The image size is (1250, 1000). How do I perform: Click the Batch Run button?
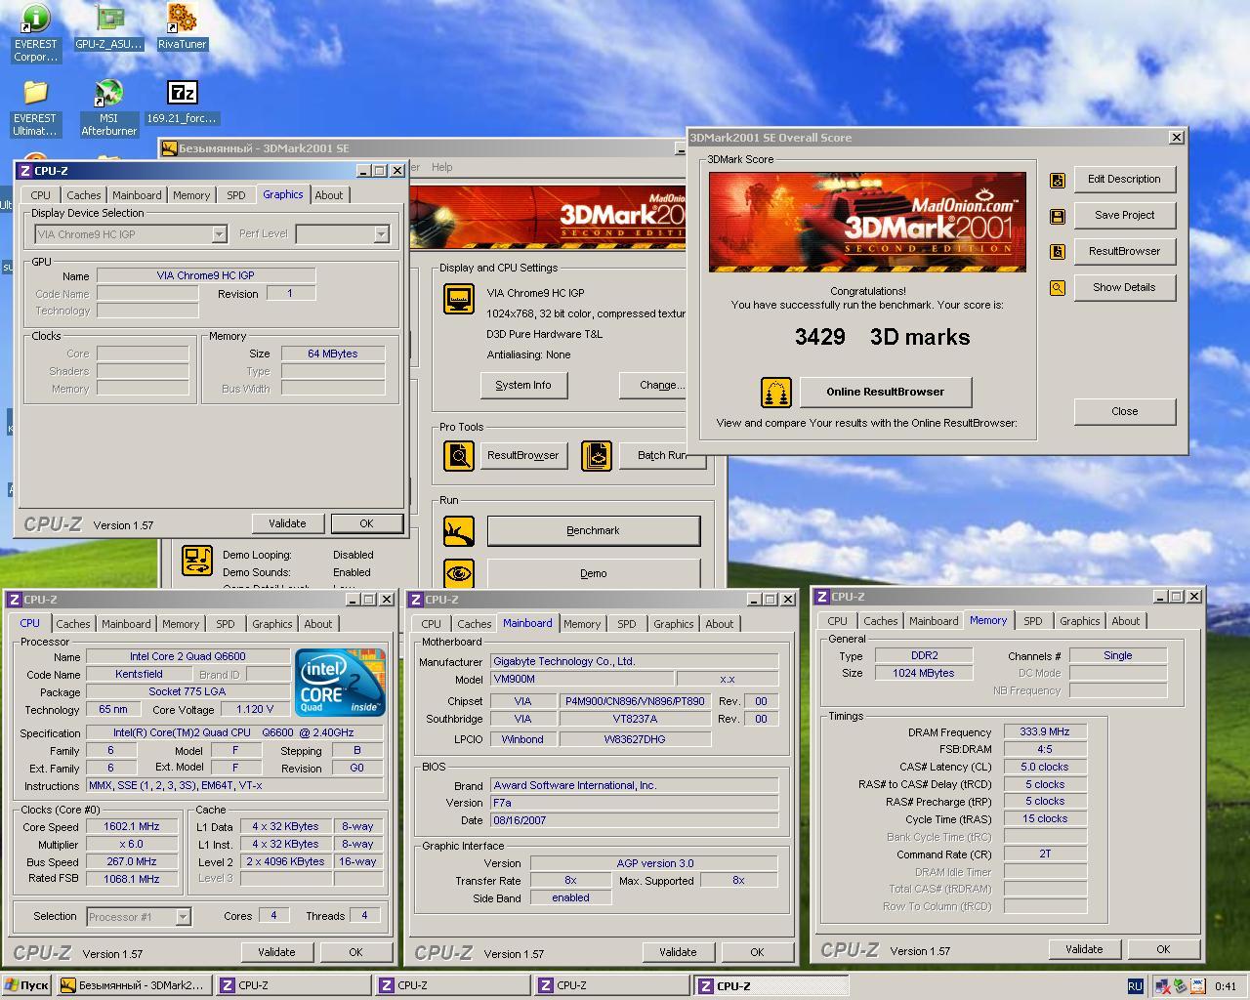tap(661, 456)
